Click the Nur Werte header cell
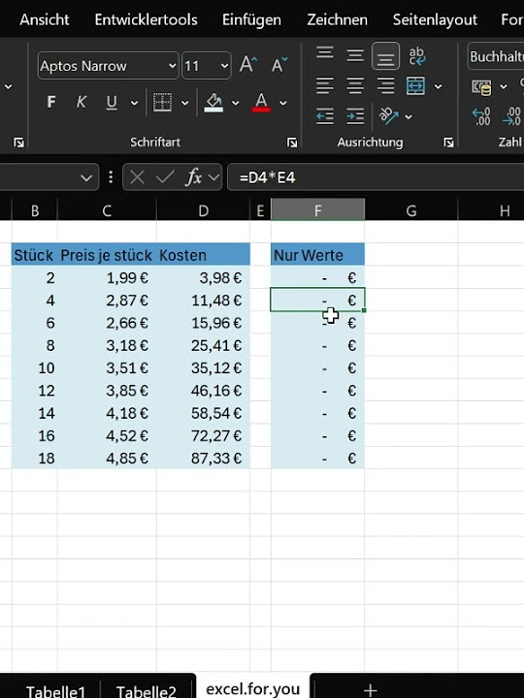Viewport: 524px width, 698px height. pyautogui.click(x=317, y=255)
